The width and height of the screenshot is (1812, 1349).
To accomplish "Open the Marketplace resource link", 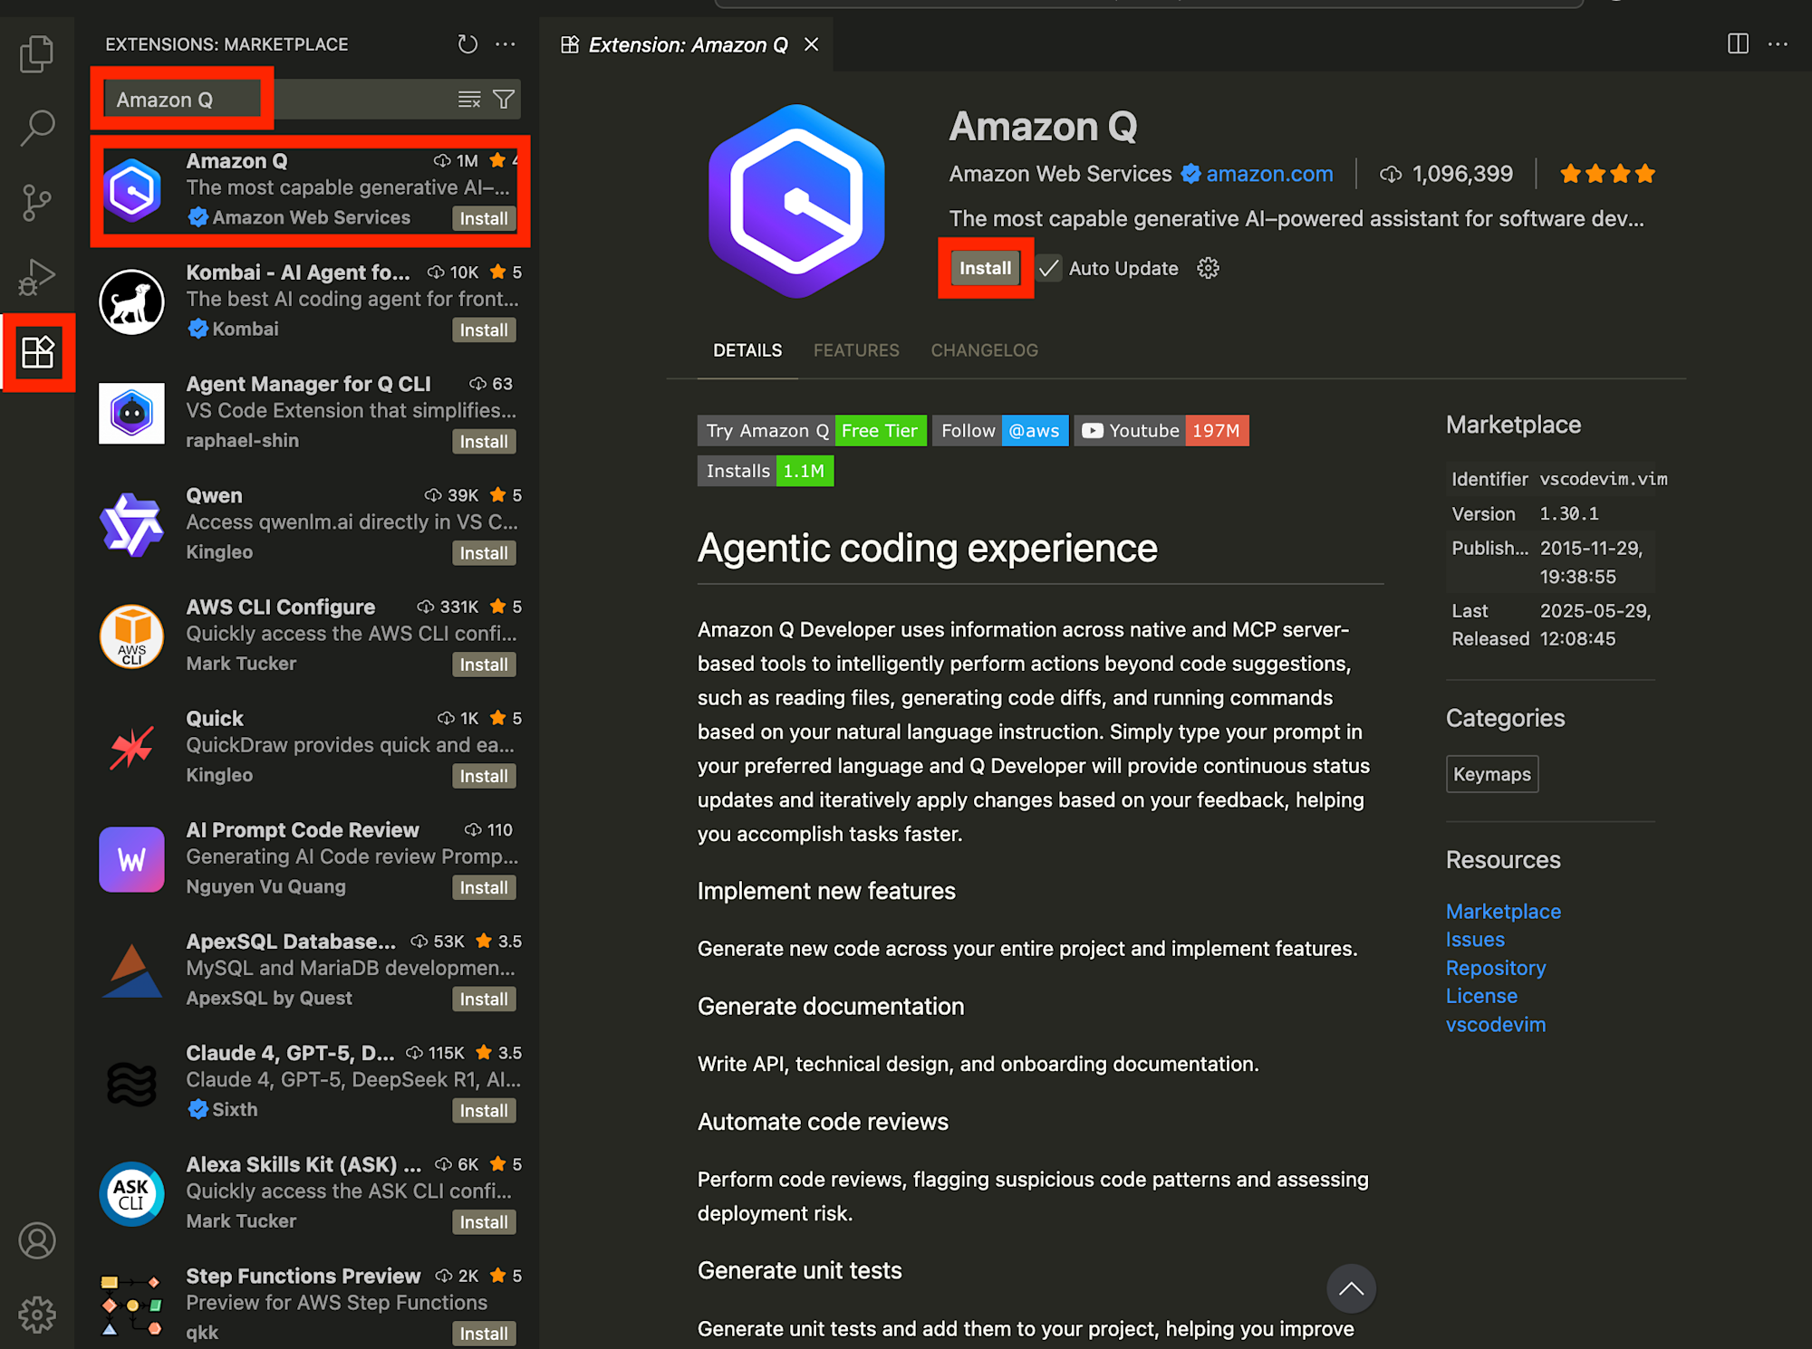I will [1503, 912].
